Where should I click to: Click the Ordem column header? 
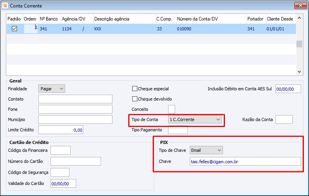tap(30, 19)
